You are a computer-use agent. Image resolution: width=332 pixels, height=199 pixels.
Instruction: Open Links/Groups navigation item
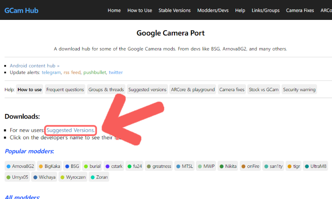(x=266, y=10)
